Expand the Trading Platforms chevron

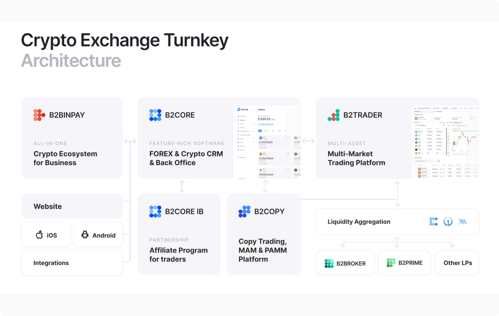(x=254, y=131)
